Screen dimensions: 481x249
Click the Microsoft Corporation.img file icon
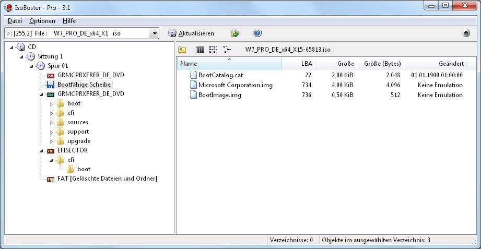coord(193,85)
